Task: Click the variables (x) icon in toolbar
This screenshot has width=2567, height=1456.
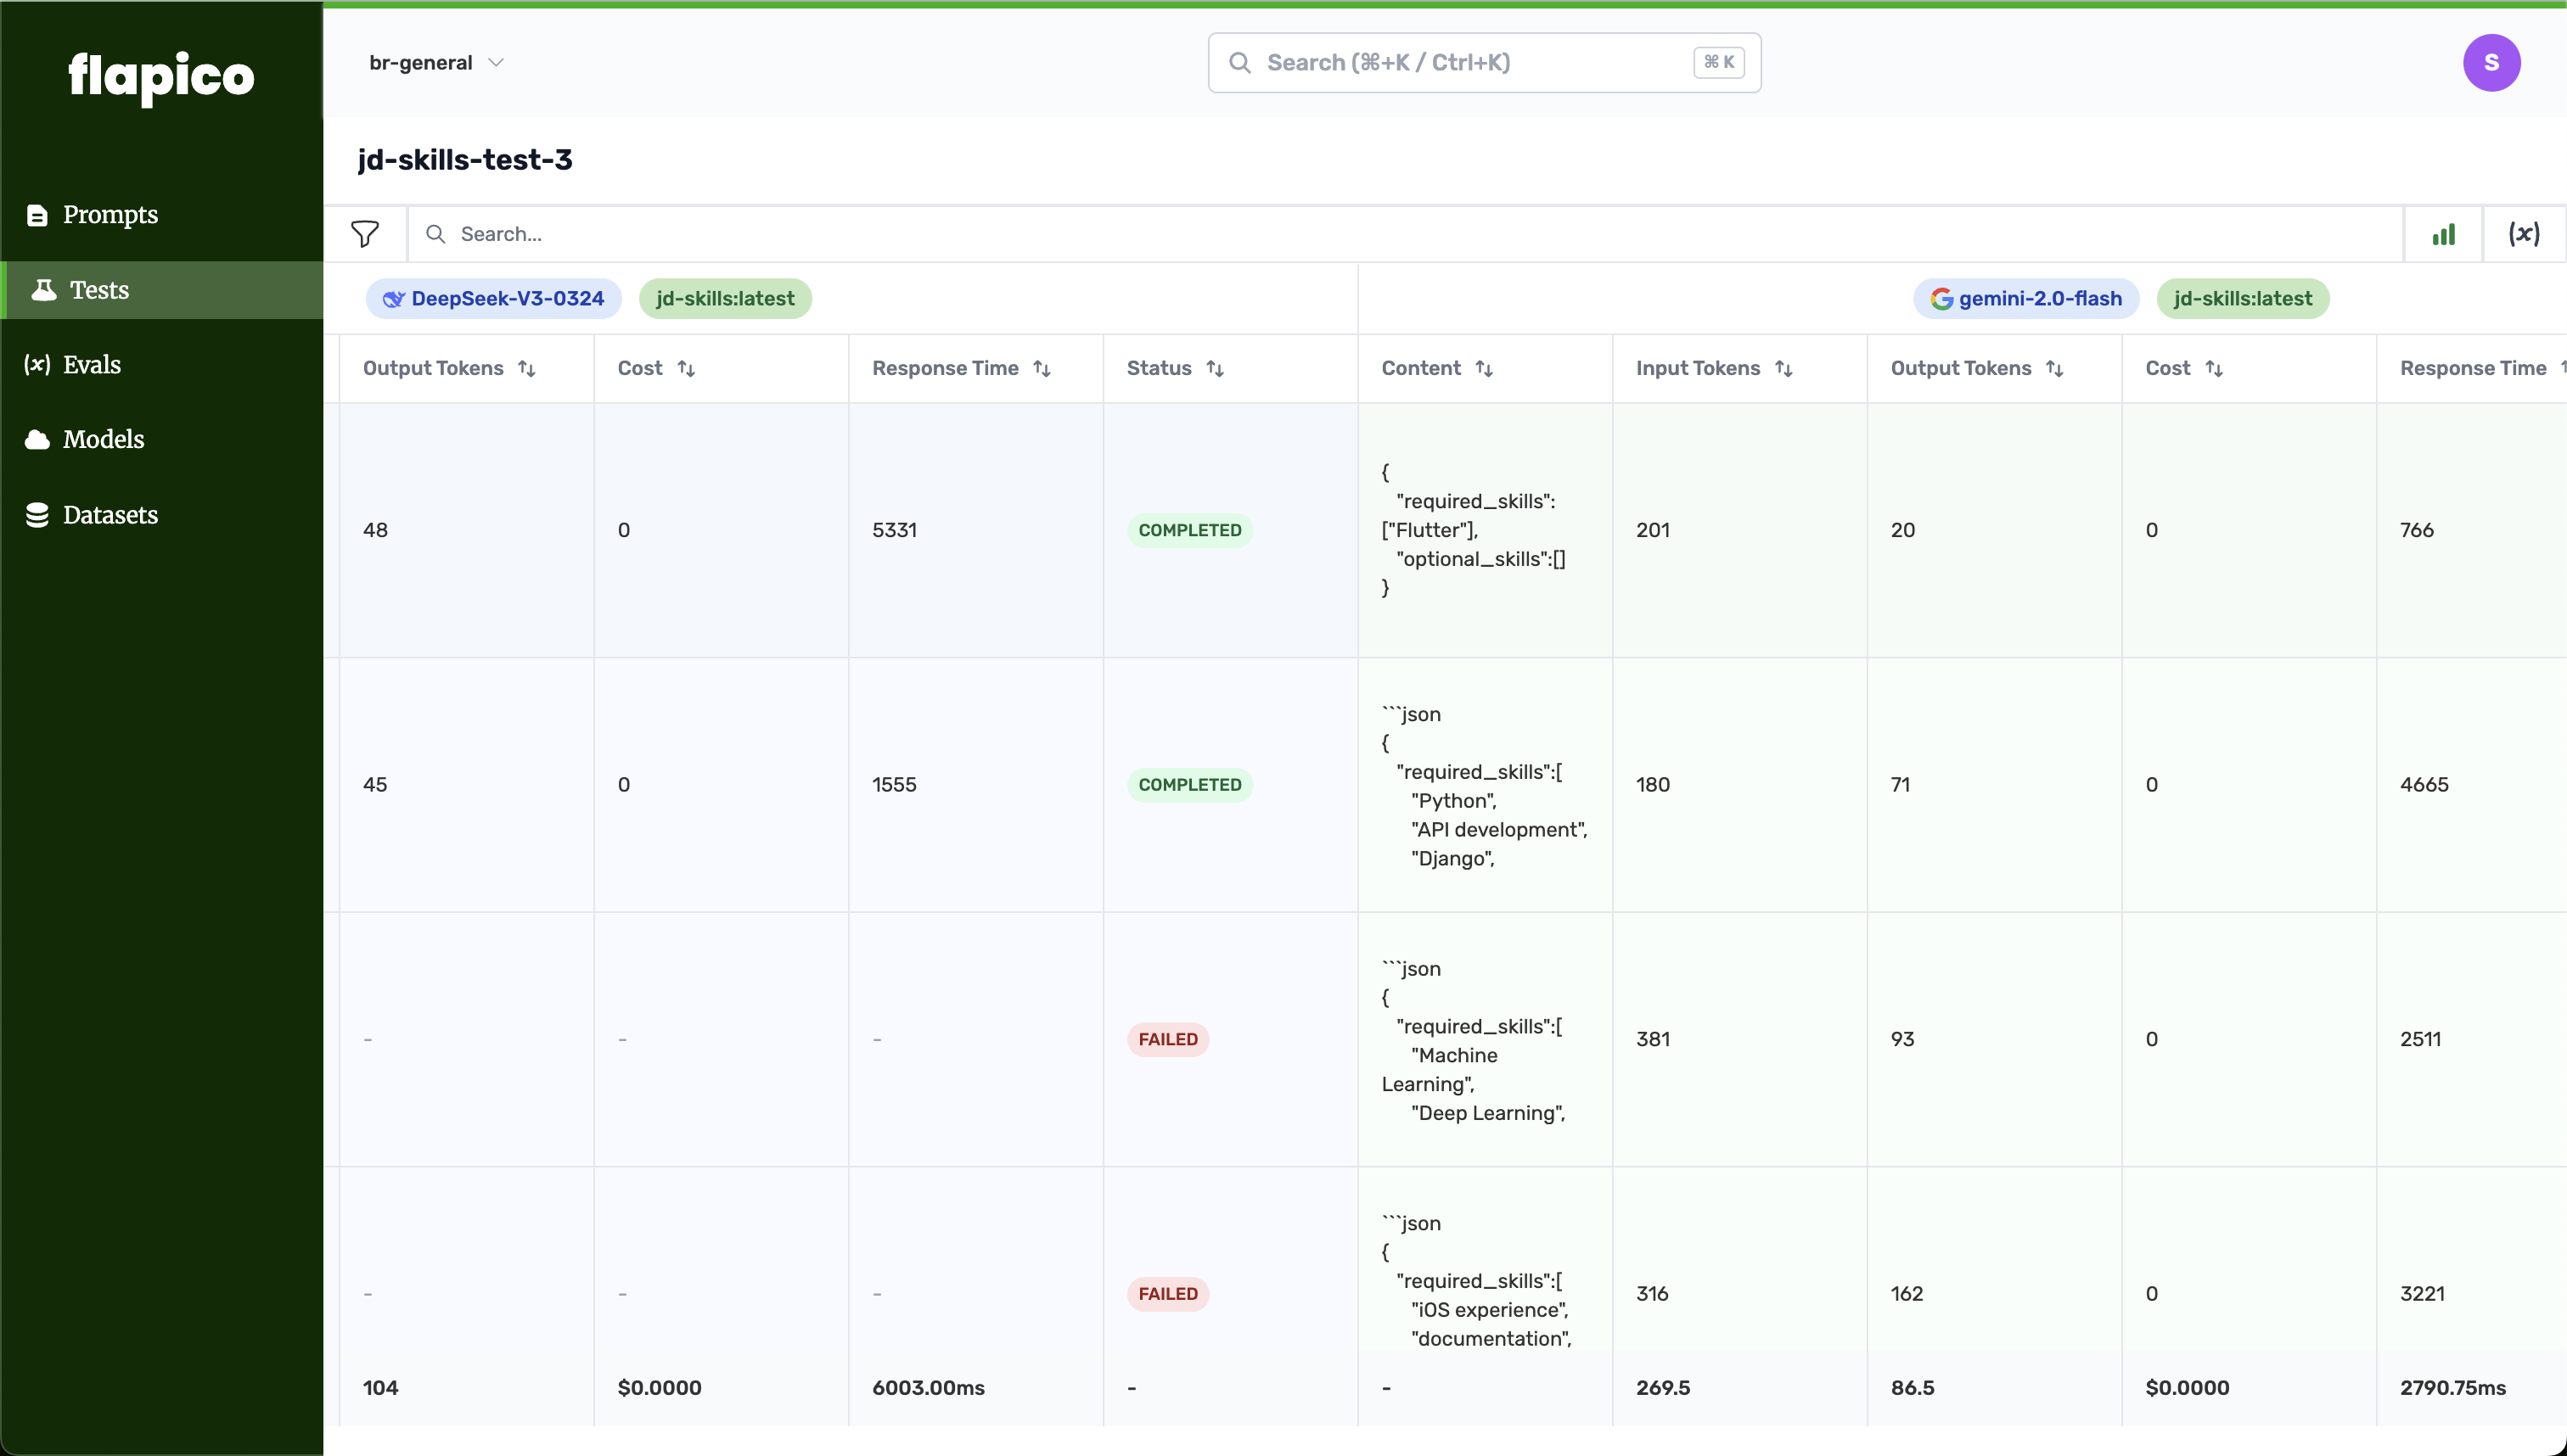Action: (2523, 234)
